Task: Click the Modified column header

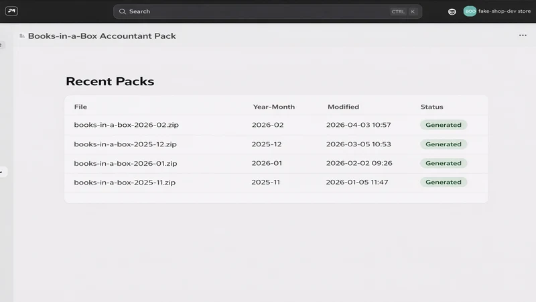Action: (343, 107)
